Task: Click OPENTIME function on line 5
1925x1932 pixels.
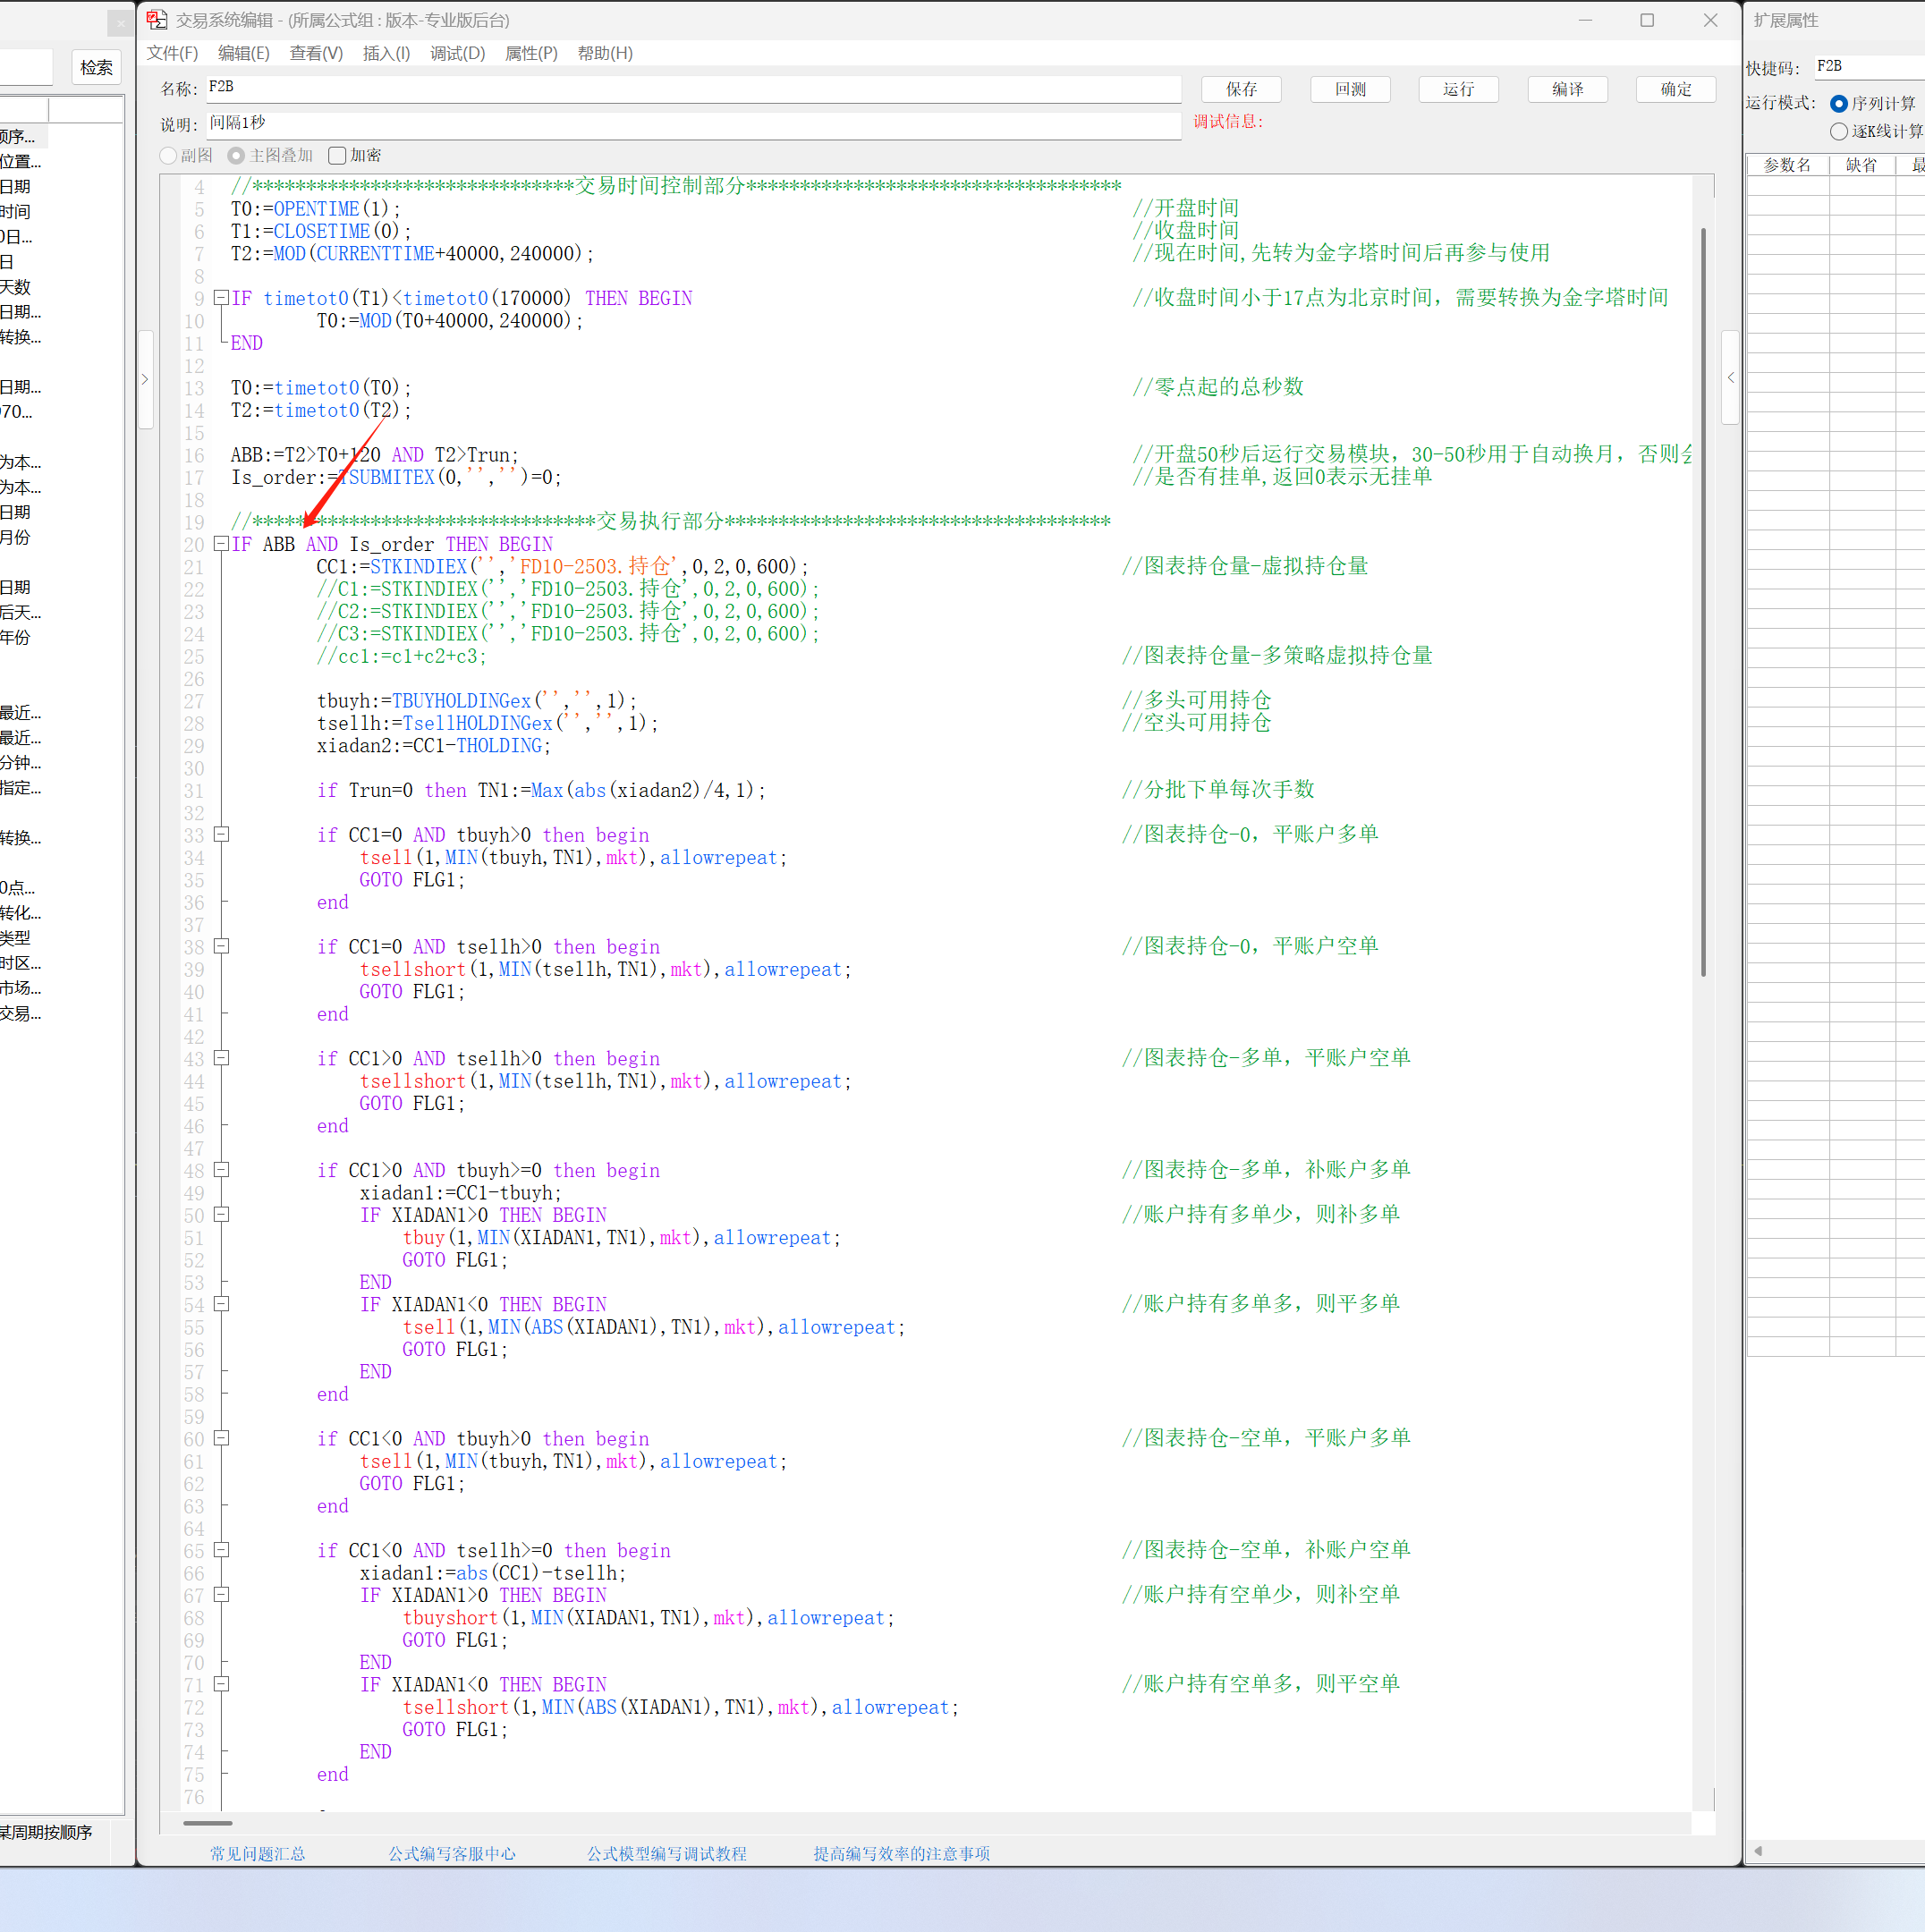Action: pos(316,209)
